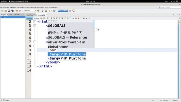Click the Clean and Build icon

click(x=46, y=11)
